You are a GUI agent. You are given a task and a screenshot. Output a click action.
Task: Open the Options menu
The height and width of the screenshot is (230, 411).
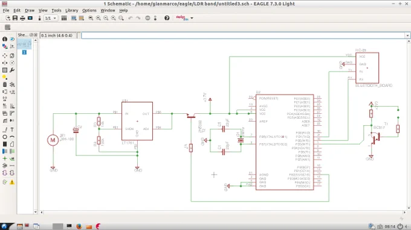(89, 10)
